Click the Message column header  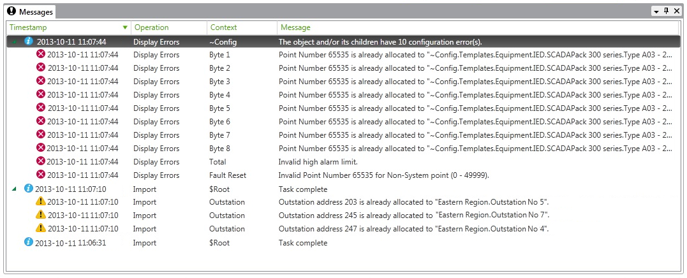click(295, 28)
